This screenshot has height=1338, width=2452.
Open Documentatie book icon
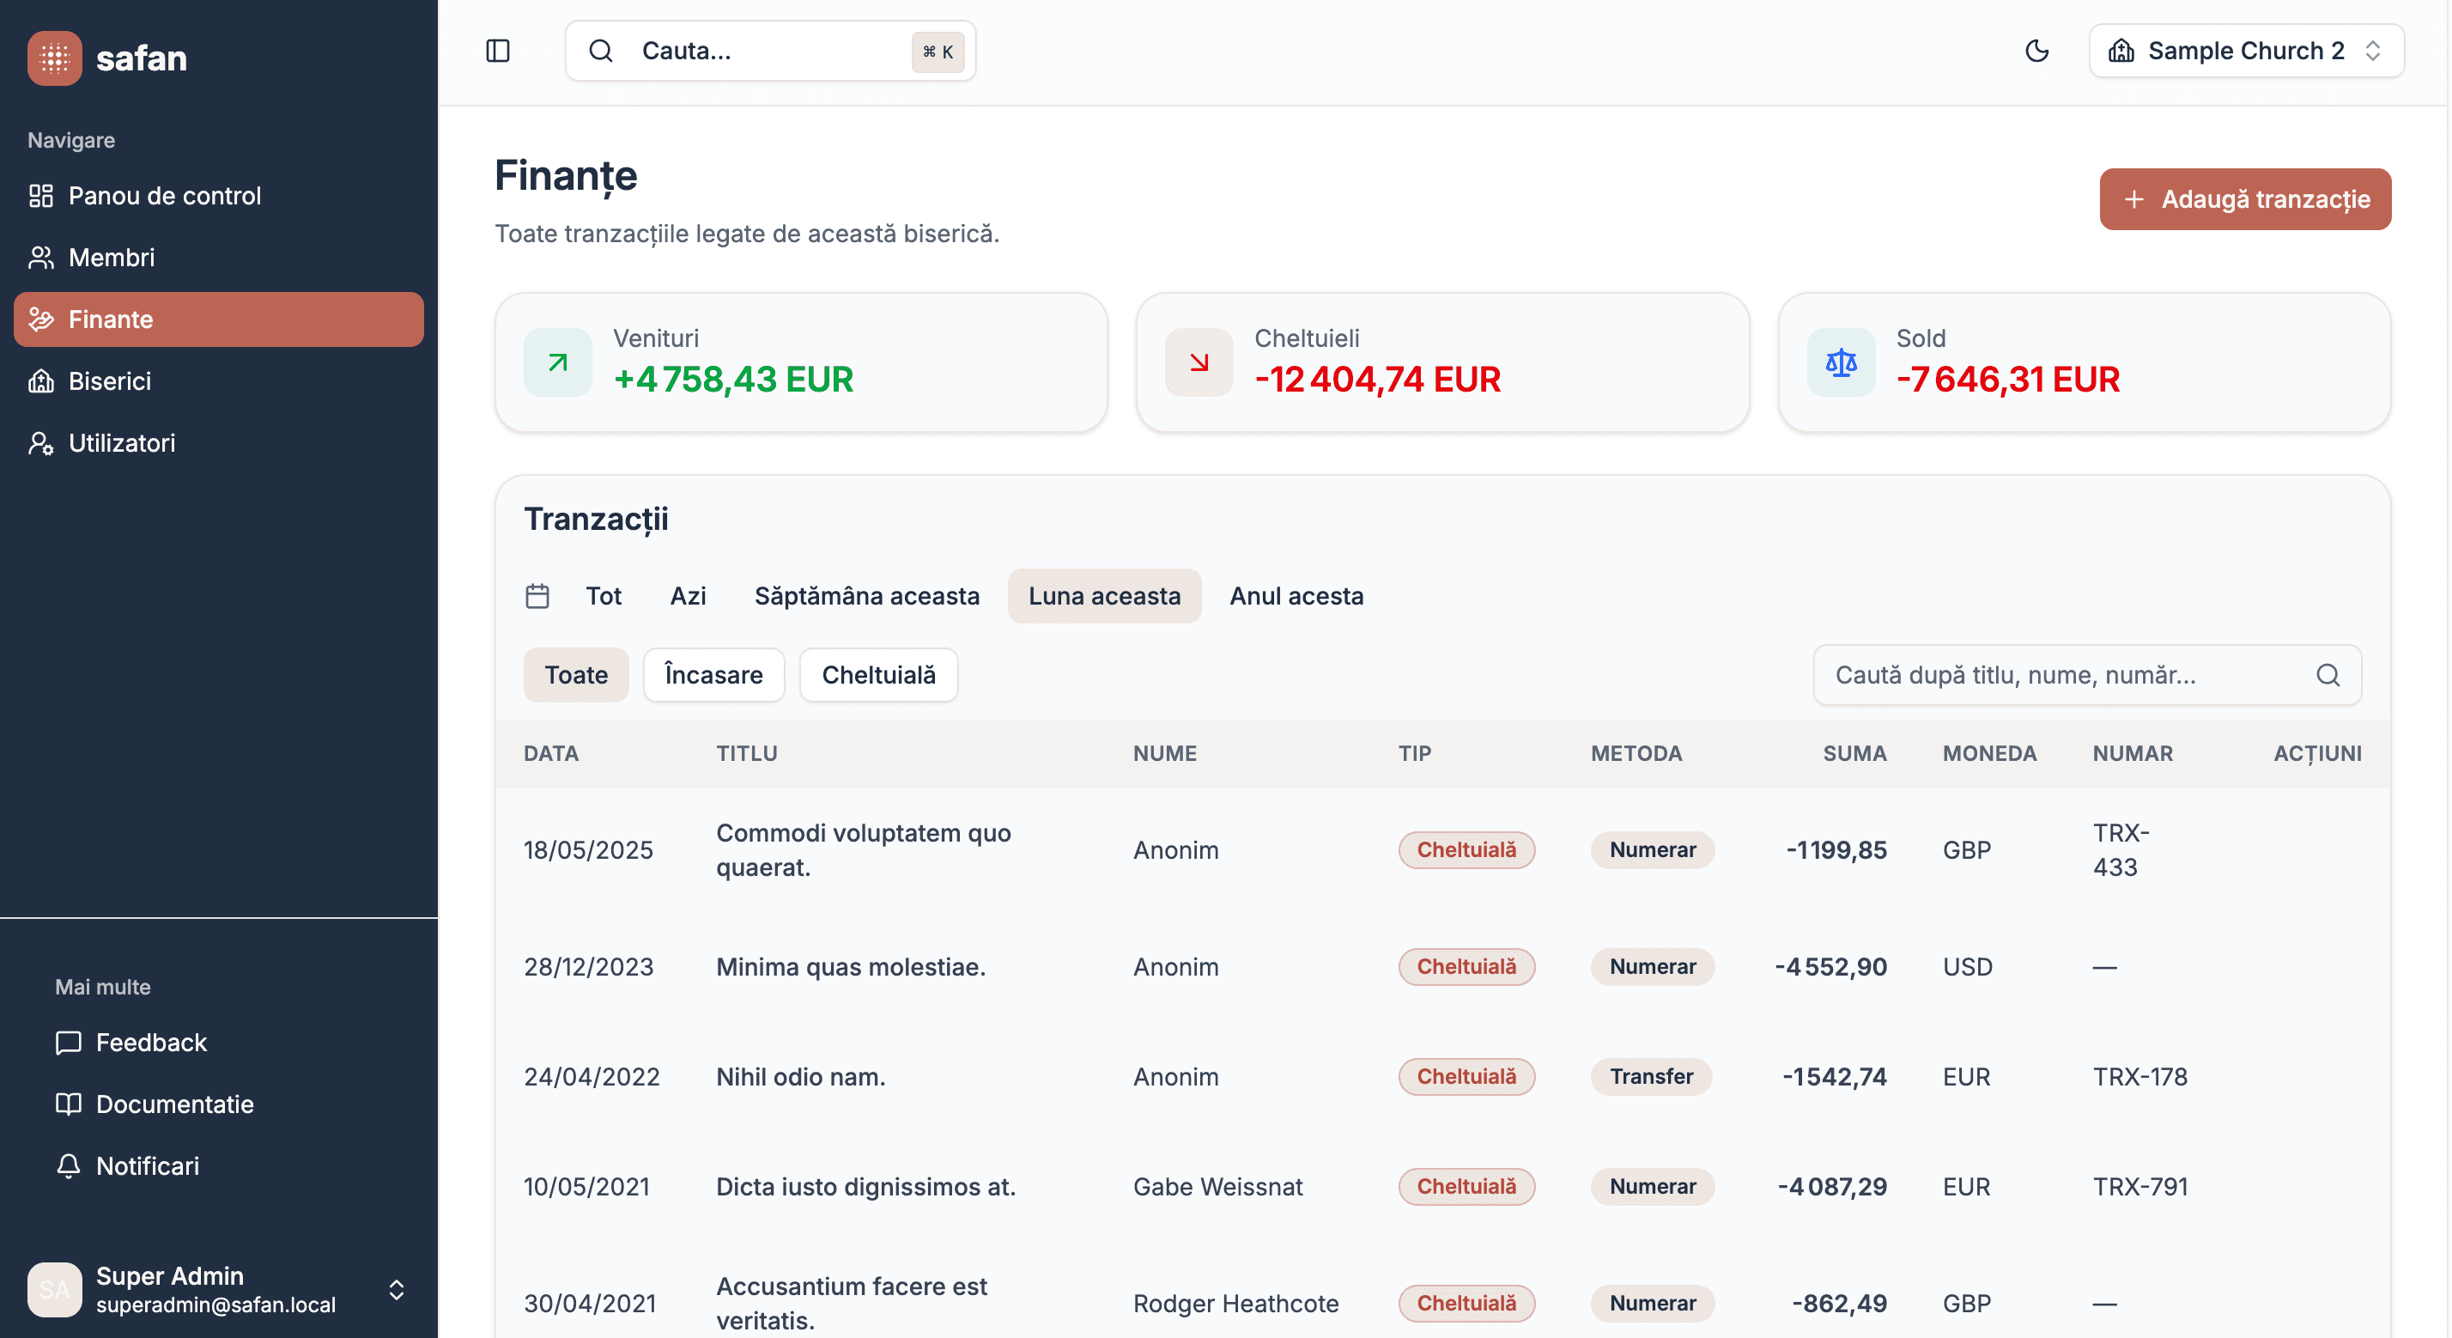click(x=69, y=1104)
